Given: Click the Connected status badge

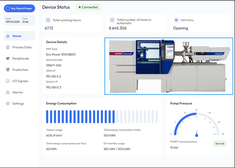Looking at the screenshot, I should [x=88, y=7].
